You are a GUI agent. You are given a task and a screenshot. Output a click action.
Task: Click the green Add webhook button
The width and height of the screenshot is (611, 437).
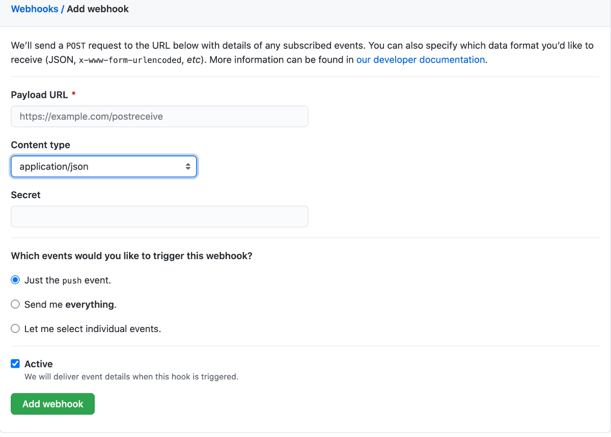click(x=52, y=404)
